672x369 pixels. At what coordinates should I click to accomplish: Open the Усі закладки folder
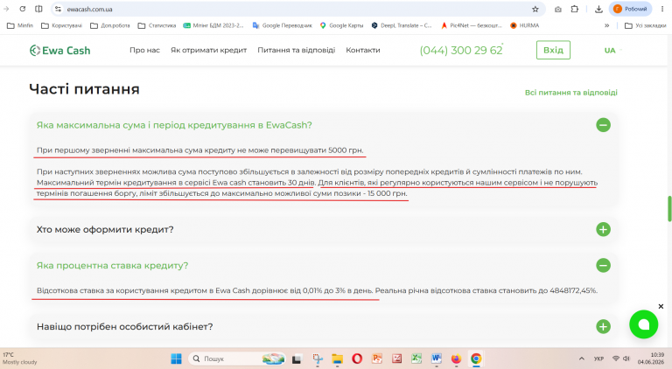pyautogui.click(x=646, y=25)
